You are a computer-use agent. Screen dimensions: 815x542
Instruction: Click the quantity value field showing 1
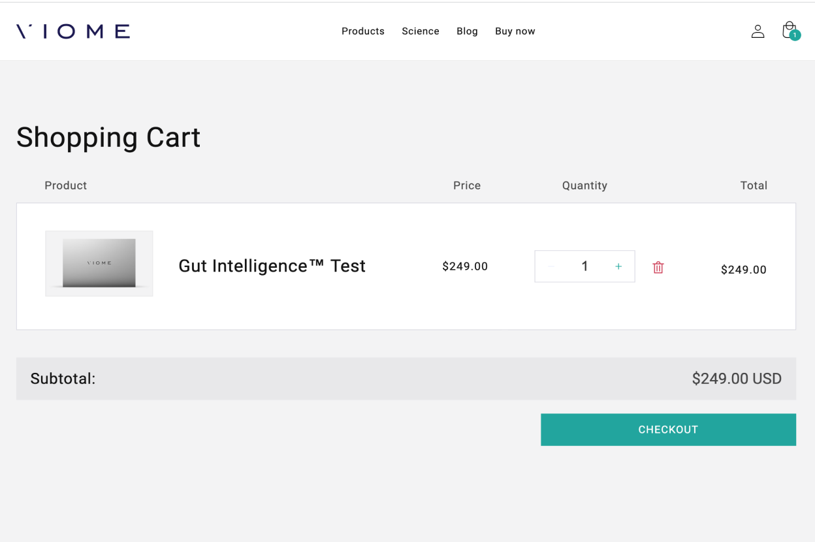[584, 266]
